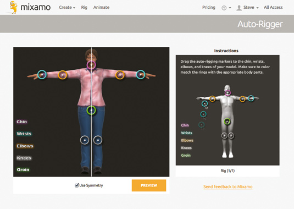The height and width of the screenshot is (209, 294).
Task: Open the Create dropdown menu
Action: (x=67, y=8)
